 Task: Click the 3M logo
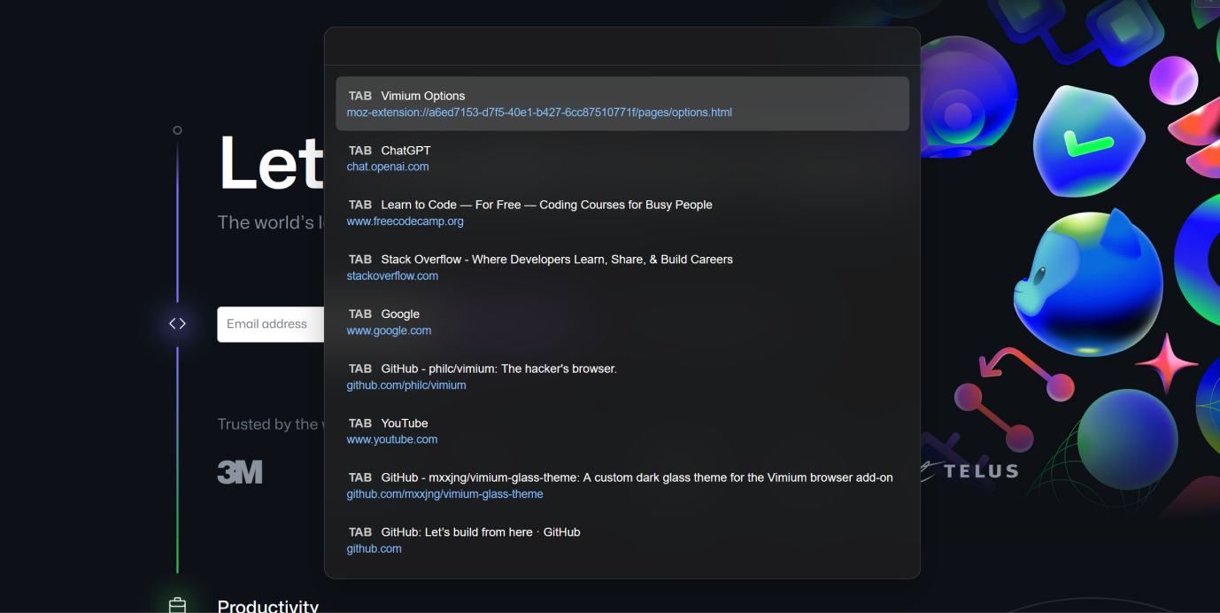(x=240, y=472)
